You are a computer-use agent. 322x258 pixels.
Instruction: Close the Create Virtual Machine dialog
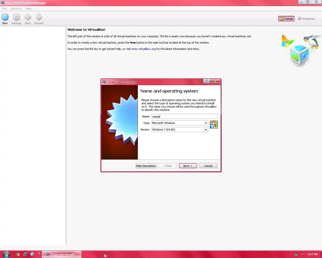tap(215, 81)
